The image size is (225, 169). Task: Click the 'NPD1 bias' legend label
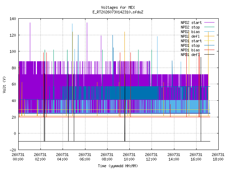[x=190, y=50]
